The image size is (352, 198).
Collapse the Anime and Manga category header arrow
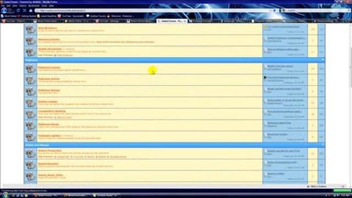(x=323, y=145)
